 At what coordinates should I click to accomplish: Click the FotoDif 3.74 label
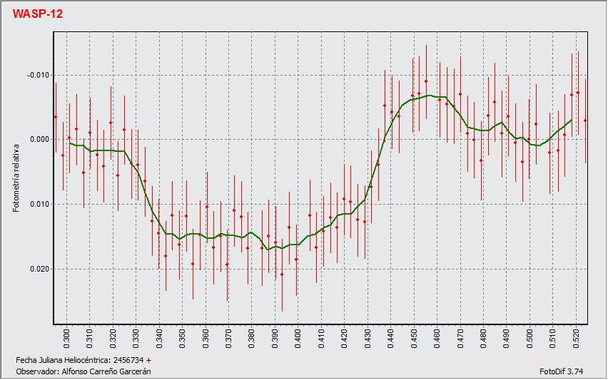(562, 371)
